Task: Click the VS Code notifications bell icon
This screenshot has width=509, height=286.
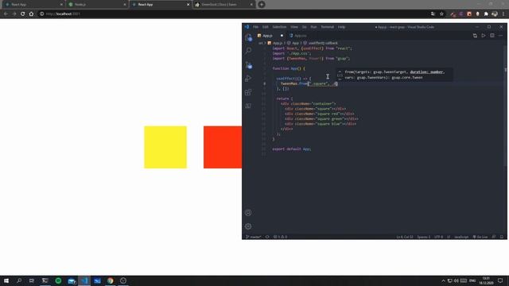Action: click(x=502, y=237)
